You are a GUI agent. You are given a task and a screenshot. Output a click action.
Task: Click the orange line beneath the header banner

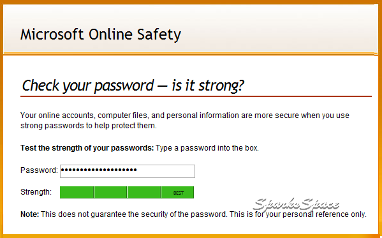point(191,54)
